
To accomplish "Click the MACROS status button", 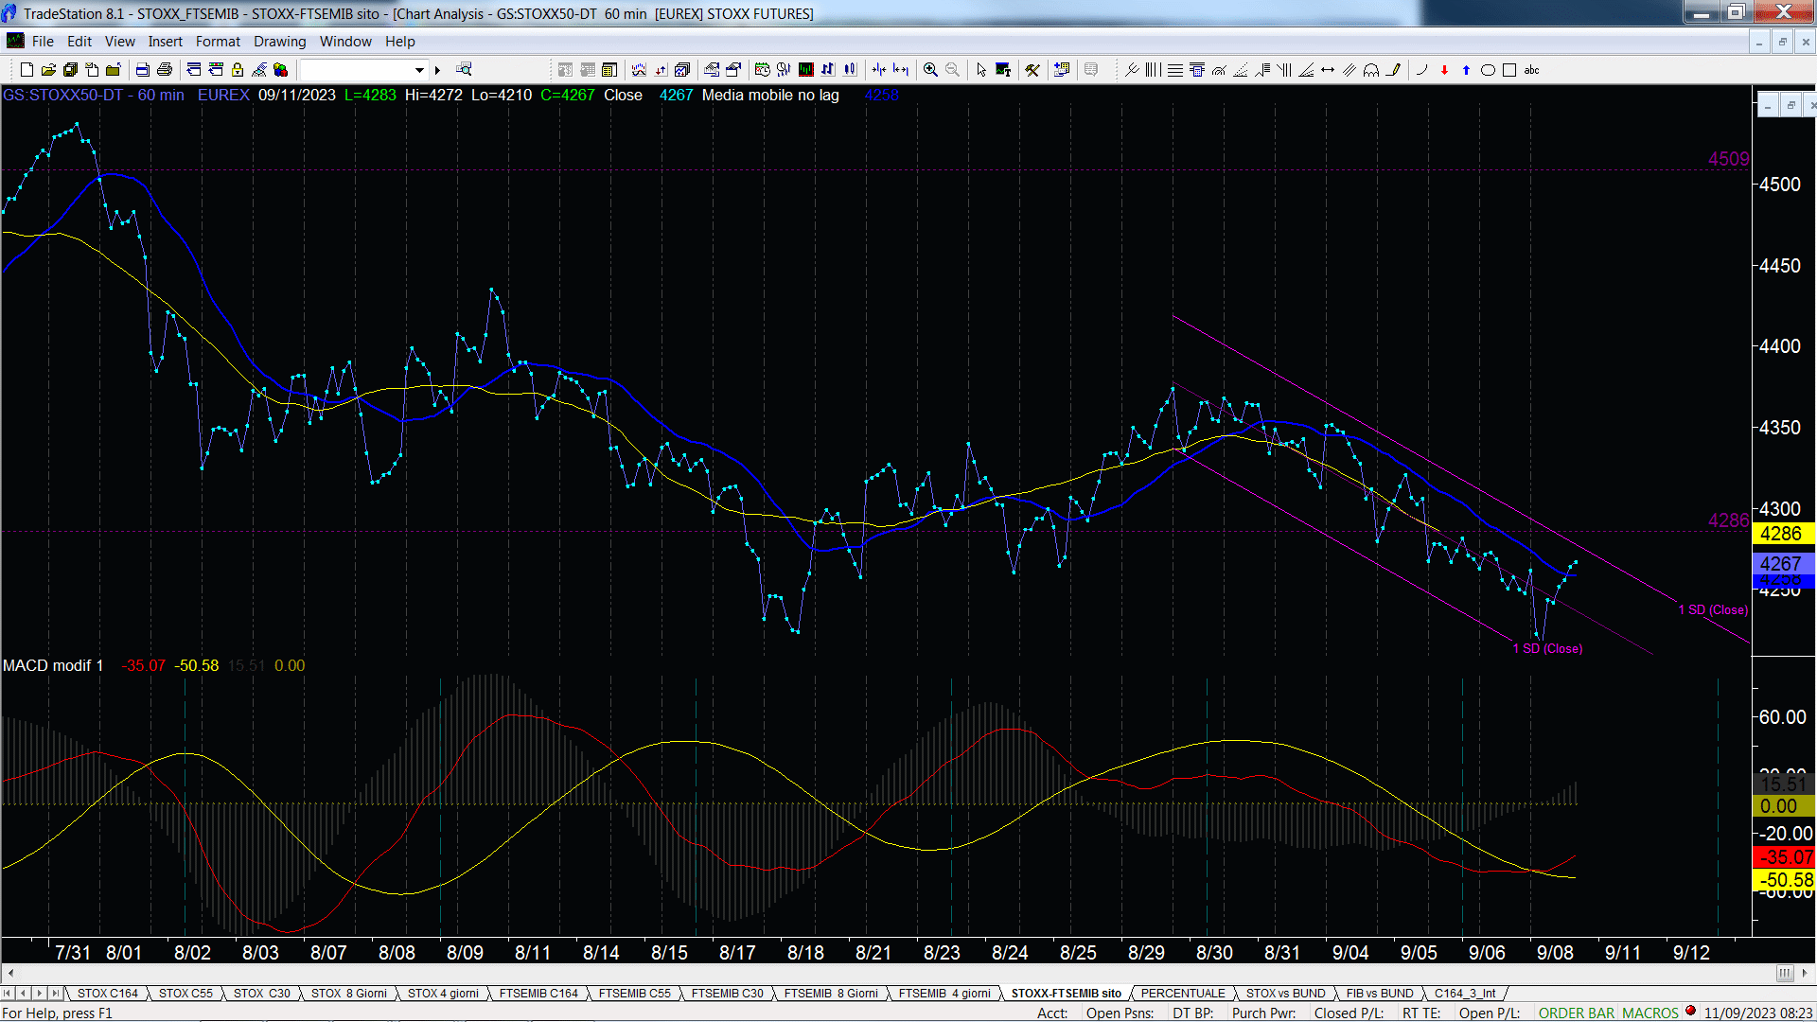I will pos(1650,1013).
